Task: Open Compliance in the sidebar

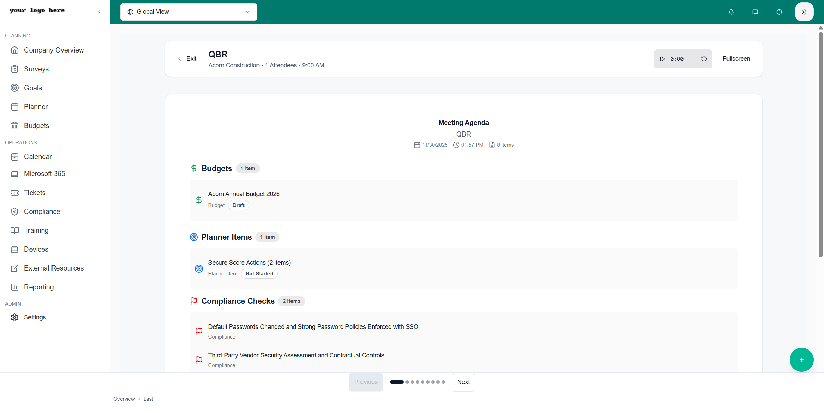Action: pos(42,211)
